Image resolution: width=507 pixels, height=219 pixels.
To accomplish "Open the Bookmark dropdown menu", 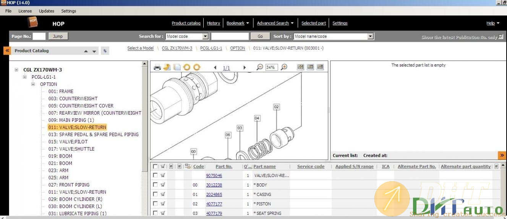I will [x=238, y=23].
